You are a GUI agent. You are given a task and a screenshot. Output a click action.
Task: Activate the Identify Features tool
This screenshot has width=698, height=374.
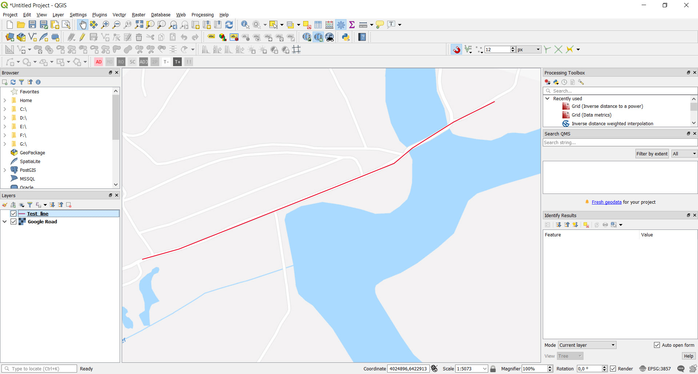[245, 24]
